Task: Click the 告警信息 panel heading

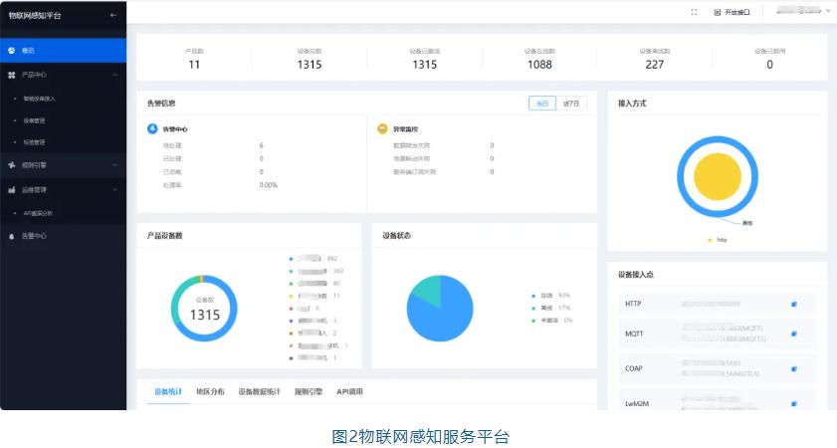Action: (x=161, y=104)
